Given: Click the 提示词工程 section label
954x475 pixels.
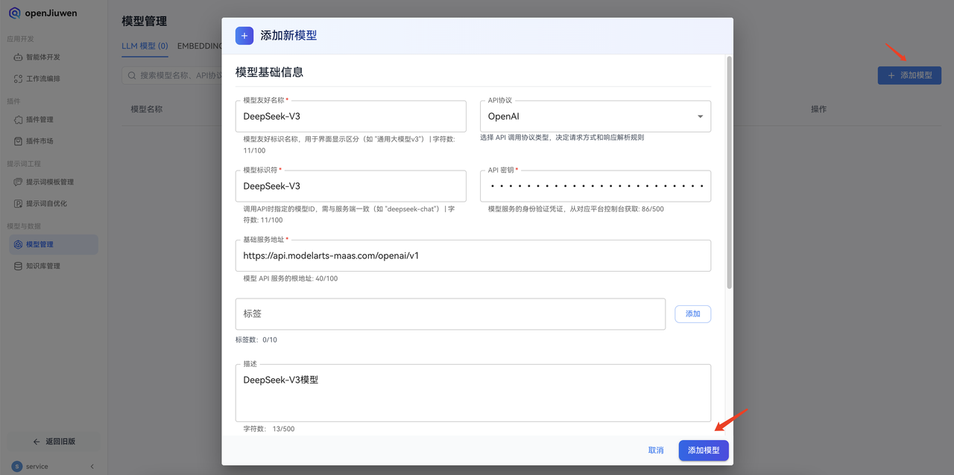Looking at the screenshot, I should (24, 163).
